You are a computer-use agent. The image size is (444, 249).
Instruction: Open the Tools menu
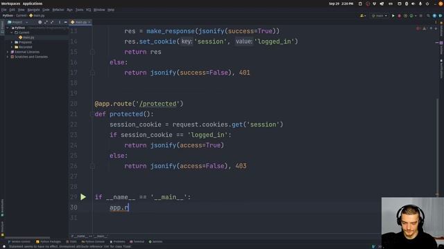pos(79,10)
